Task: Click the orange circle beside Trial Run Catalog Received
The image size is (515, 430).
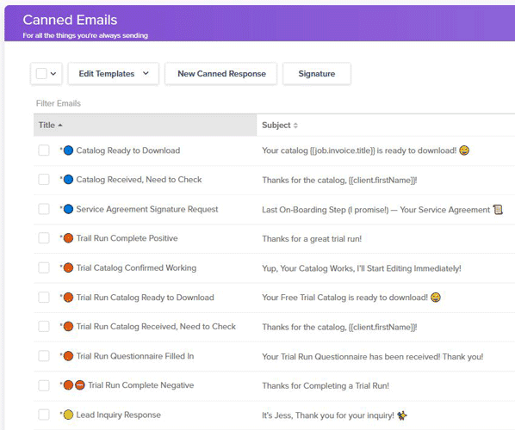Action: pos(68,327)
